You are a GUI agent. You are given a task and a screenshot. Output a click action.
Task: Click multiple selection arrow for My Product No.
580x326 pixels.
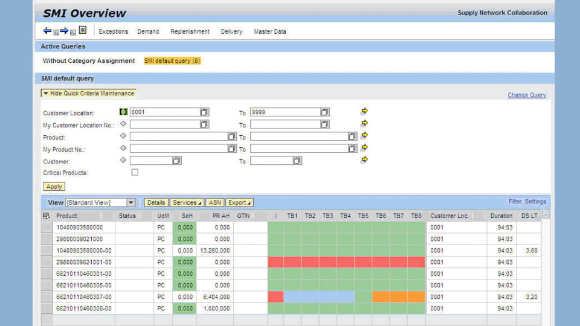(364, 147)
